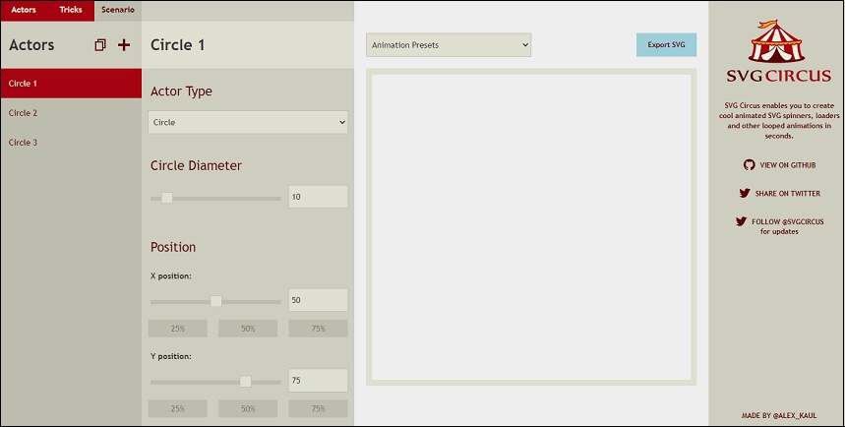Select Circle 3 in the actors list
The image size is (845, 427).
[71, 143]
